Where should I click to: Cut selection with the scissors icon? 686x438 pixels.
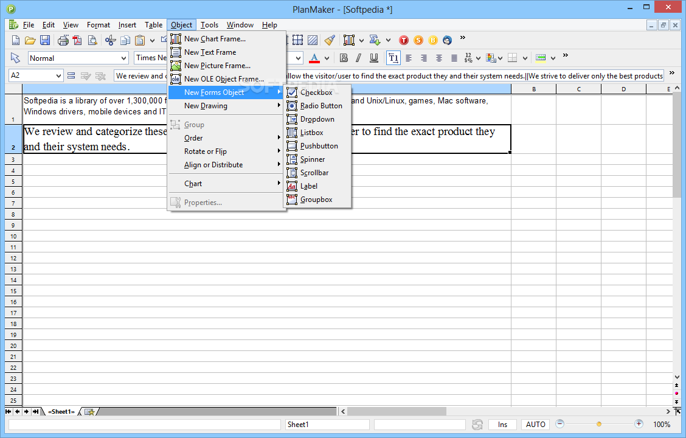tap(110, 40)
